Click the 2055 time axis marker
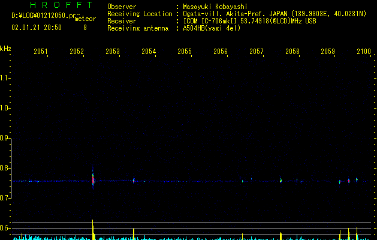The width and height of the screenshot is (377, 240). 185,52
